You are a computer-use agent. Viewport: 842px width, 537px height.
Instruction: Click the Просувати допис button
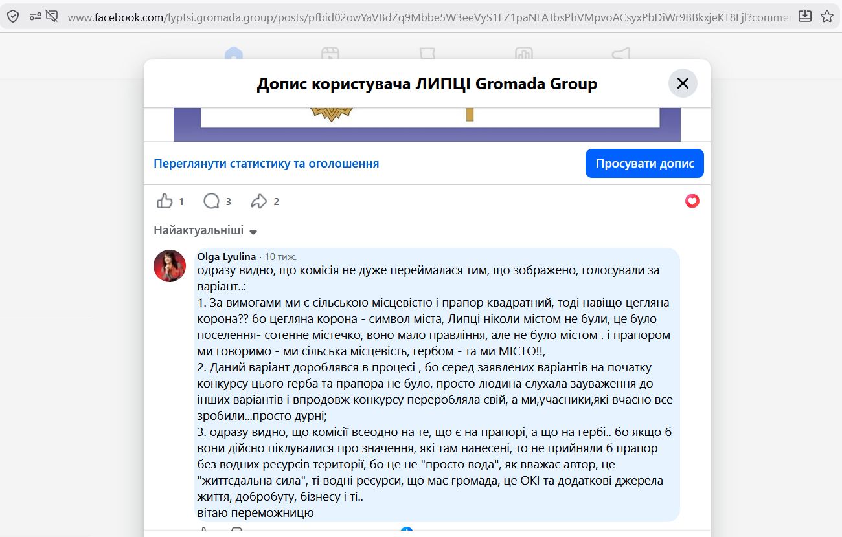[x=644, y=163]
